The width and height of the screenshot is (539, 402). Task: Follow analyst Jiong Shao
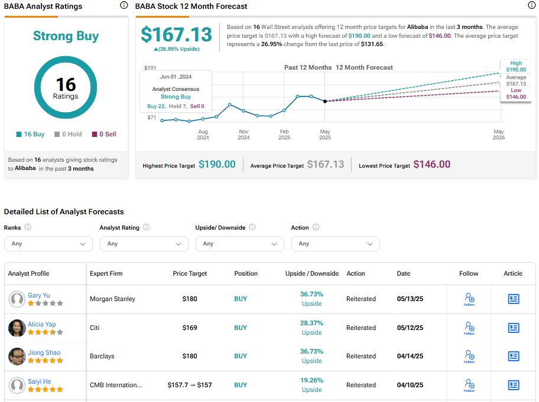click(x=469, y=357)
